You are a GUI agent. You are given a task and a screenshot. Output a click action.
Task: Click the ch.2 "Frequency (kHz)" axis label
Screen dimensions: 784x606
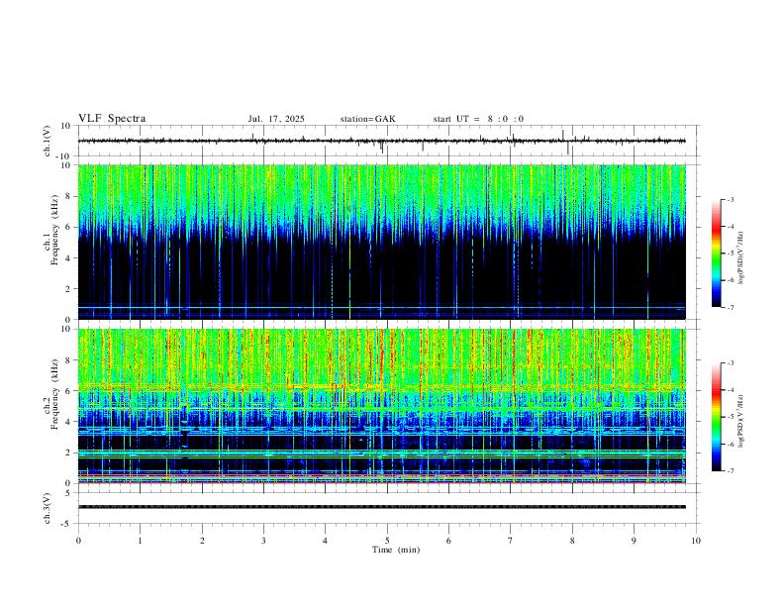point(54,394)
